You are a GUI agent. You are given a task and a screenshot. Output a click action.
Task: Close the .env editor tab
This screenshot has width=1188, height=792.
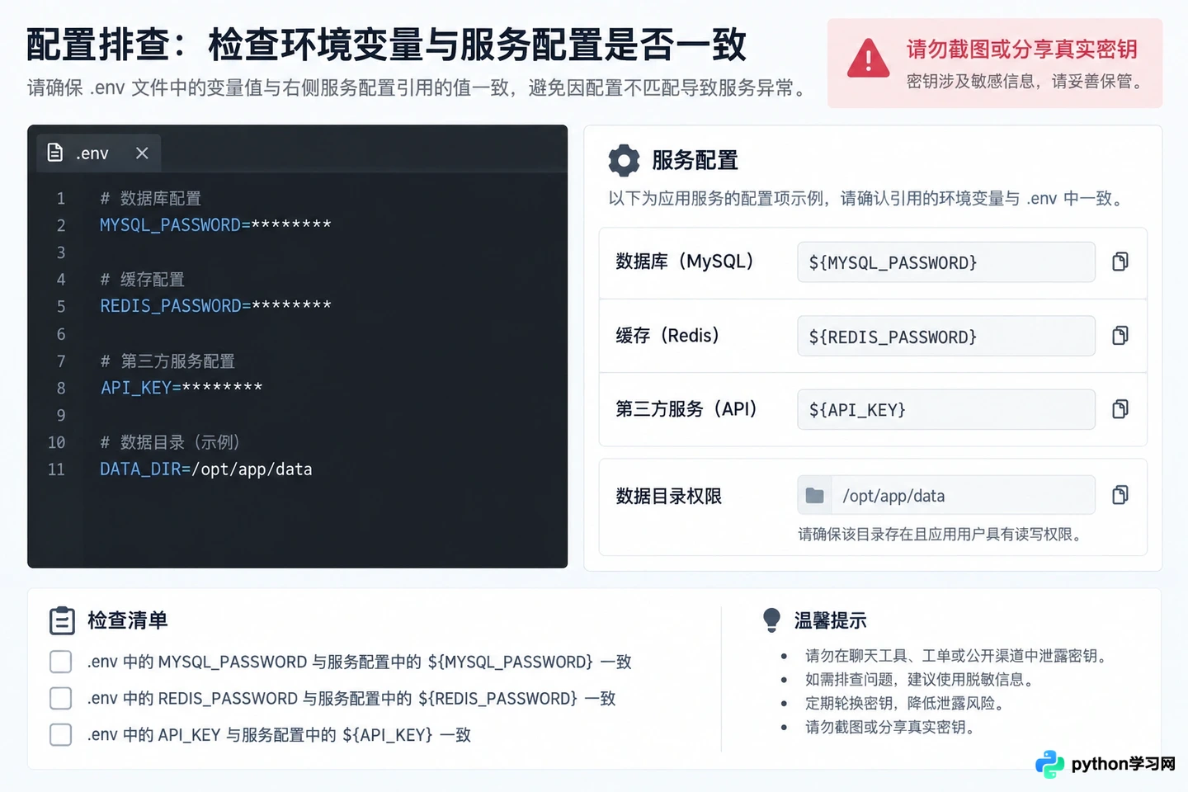(142, 153)
